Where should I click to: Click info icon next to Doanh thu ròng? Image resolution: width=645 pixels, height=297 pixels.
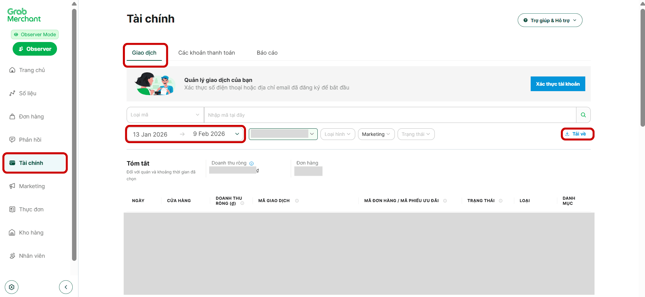coord(252,164)
